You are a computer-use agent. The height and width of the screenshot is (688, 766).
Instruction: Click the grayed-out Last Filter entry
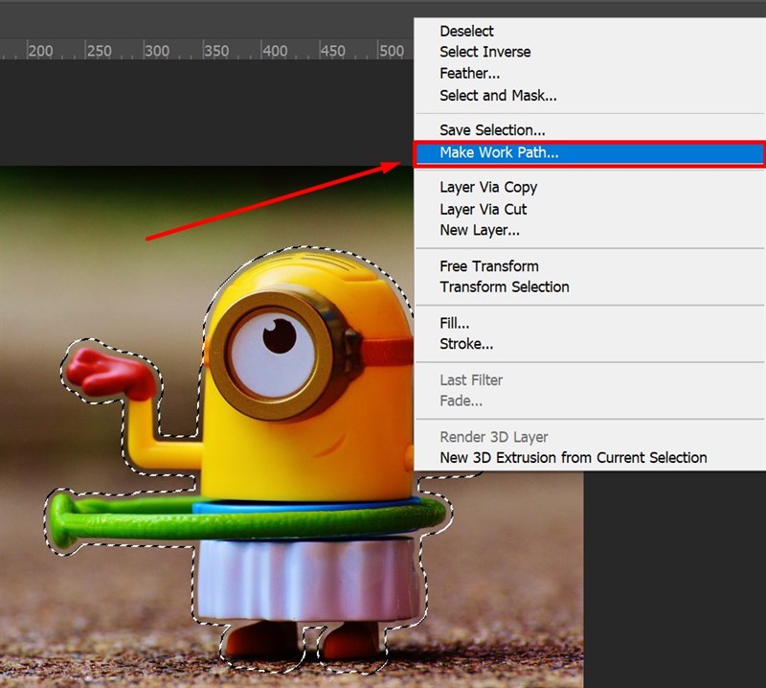click(x=471, y=379)
